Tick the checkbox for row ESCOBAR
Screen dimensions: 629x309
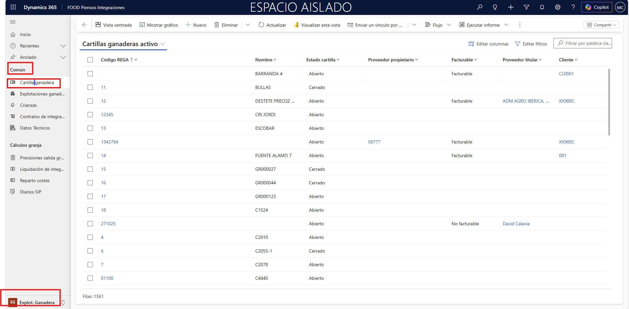90,128
